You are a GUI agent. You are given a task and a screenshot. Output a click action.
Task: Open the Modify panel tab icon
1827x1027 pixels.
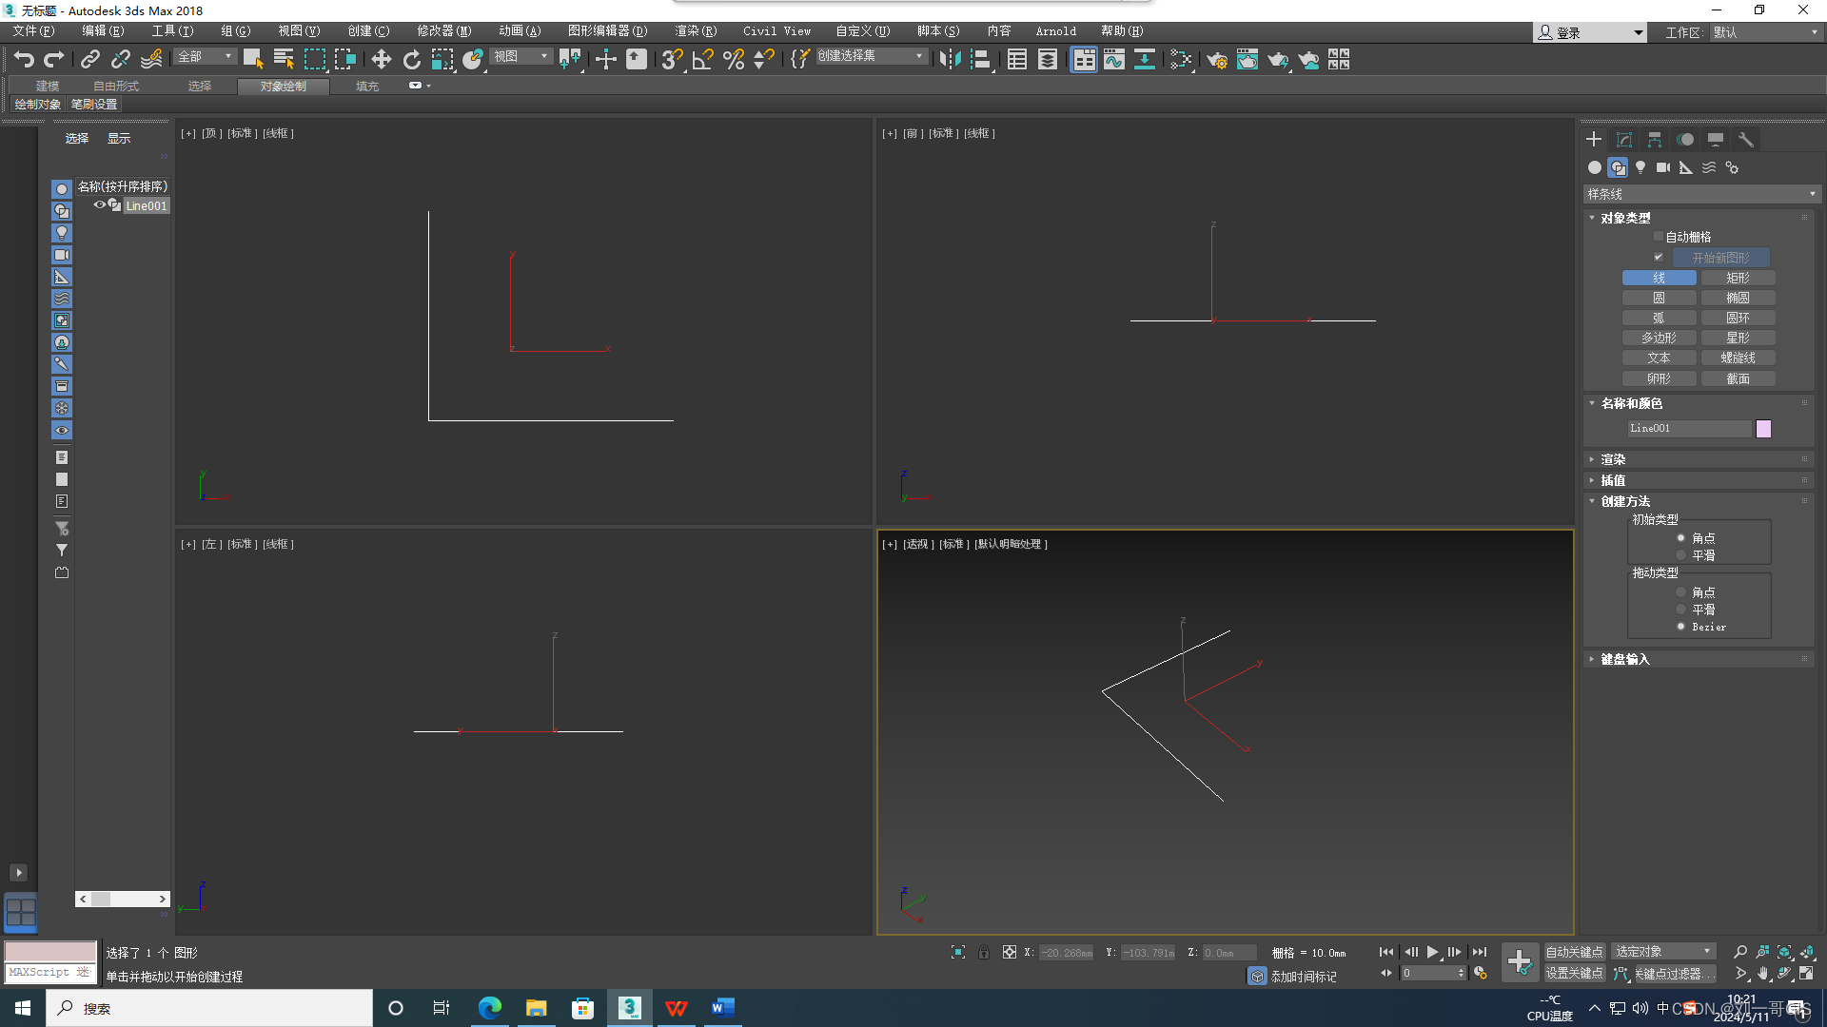(1624, 140)
